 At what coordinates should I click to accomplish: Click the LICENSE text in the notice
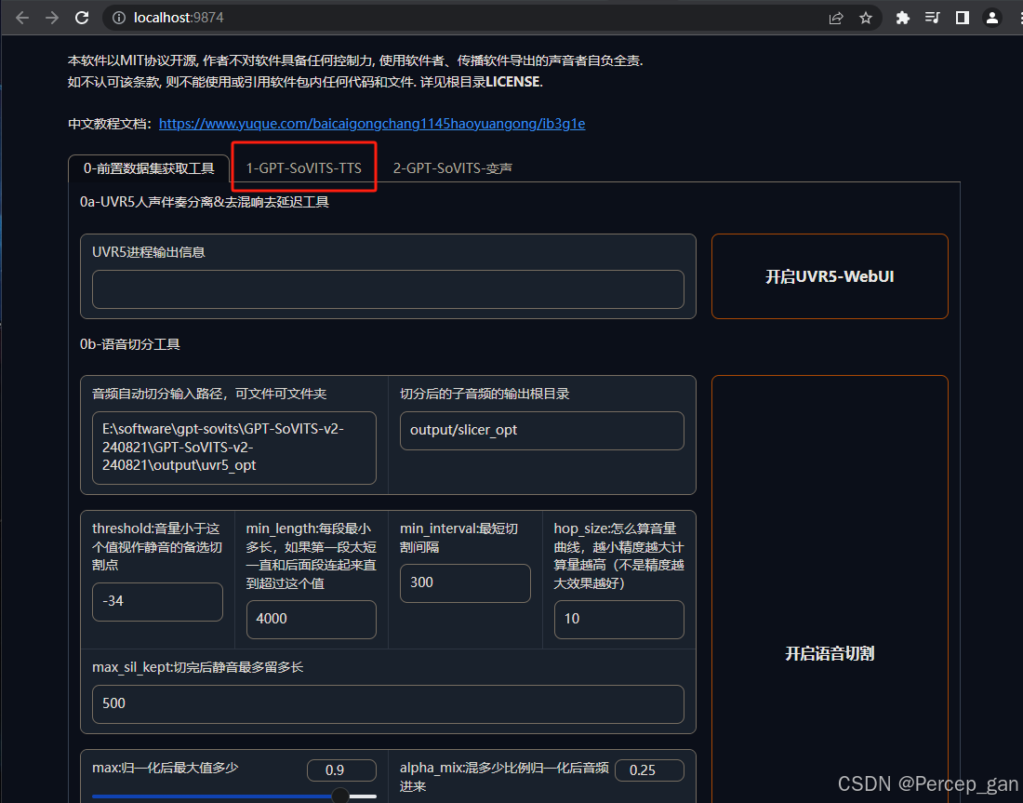coord(512,82)
